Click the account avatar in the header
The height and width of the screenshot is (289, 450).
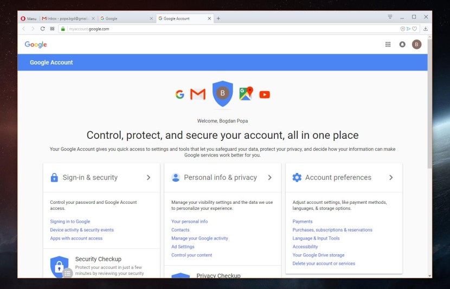pyautogui.click(x=416, y=44)
